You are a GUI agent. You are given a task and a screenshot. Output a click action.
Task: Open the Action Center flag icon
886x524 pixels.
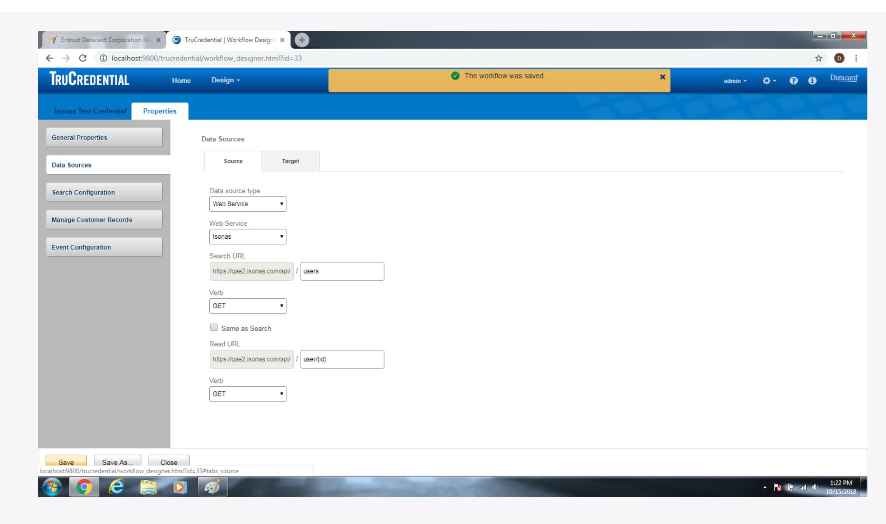pyautogui.click(x=777, y=487)
